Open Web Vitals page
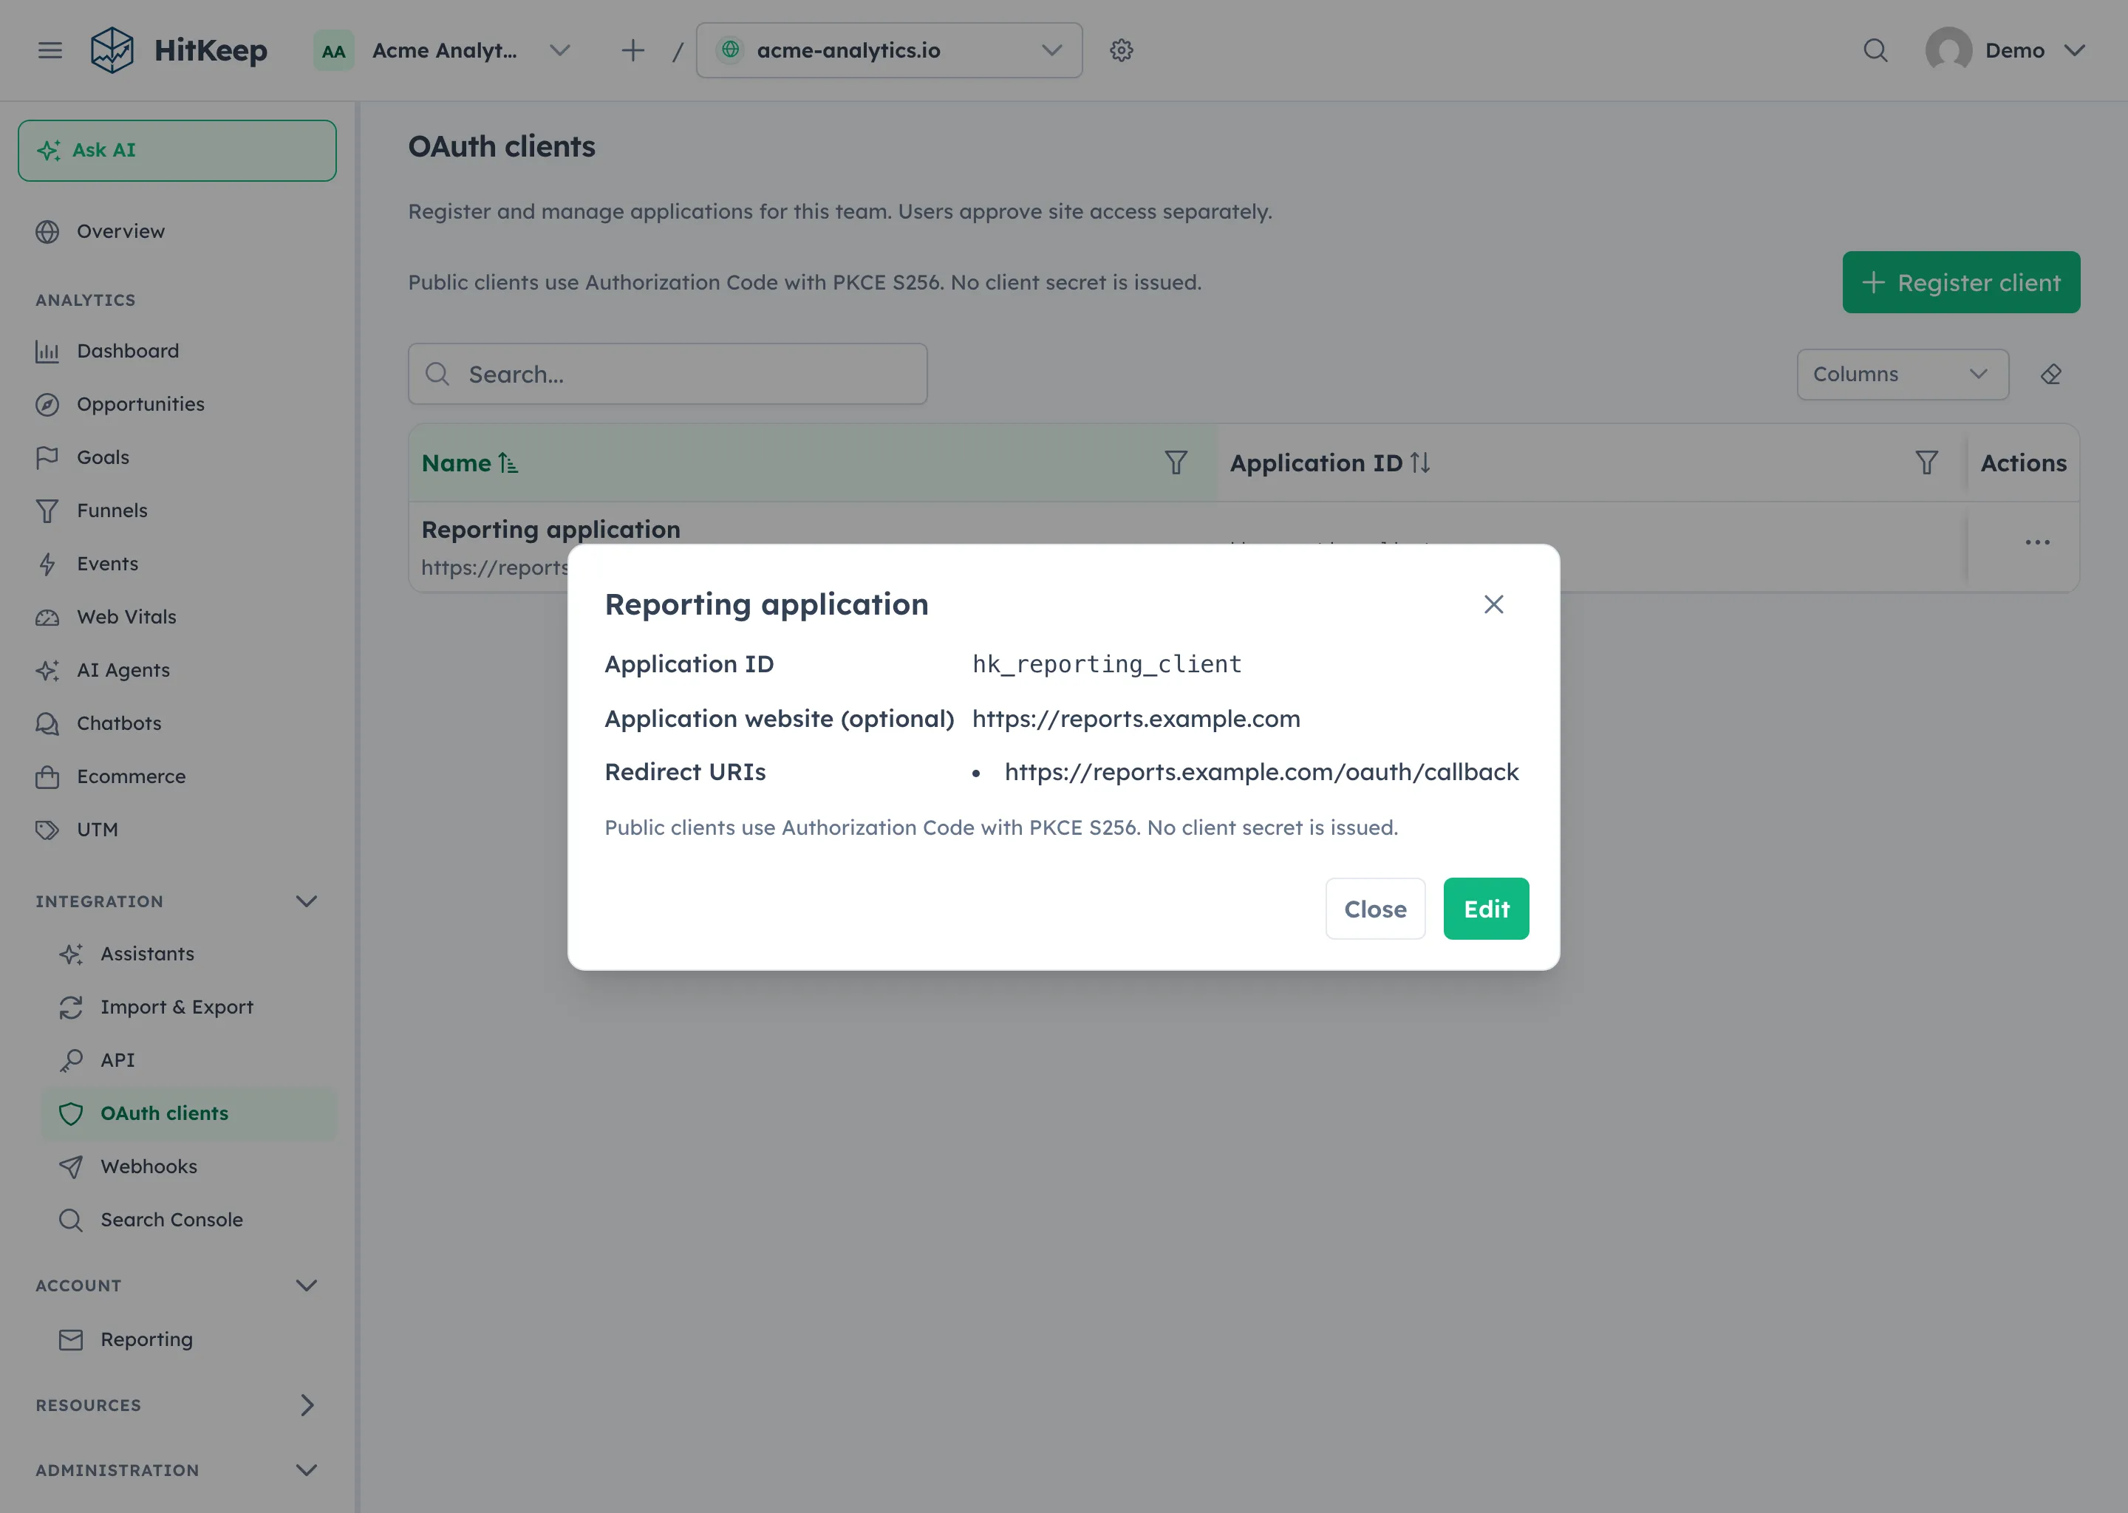The width and height of the screenshot is (2128, 1513). 177,617
